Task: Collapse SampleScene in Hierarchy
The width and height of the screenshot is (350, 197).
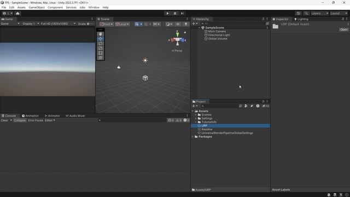Action: tap(199, 28)
